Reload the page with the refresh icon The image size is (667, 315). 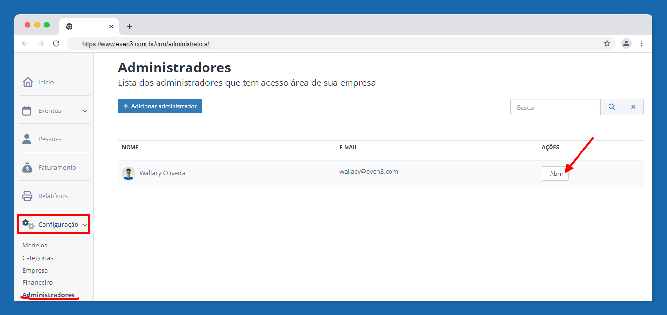coord(56,43)
